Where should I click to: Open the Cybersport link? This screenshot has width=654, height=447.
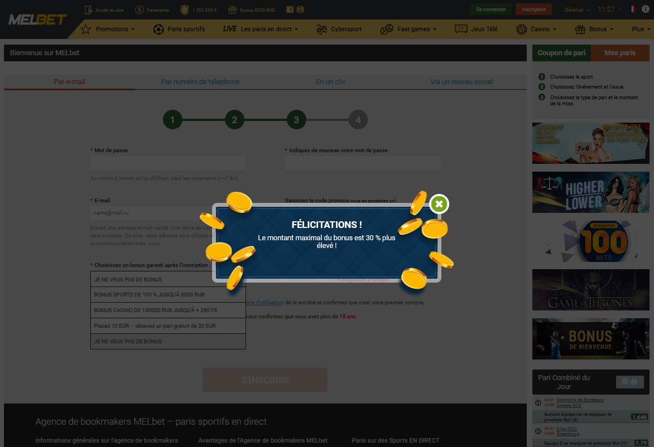346,29
